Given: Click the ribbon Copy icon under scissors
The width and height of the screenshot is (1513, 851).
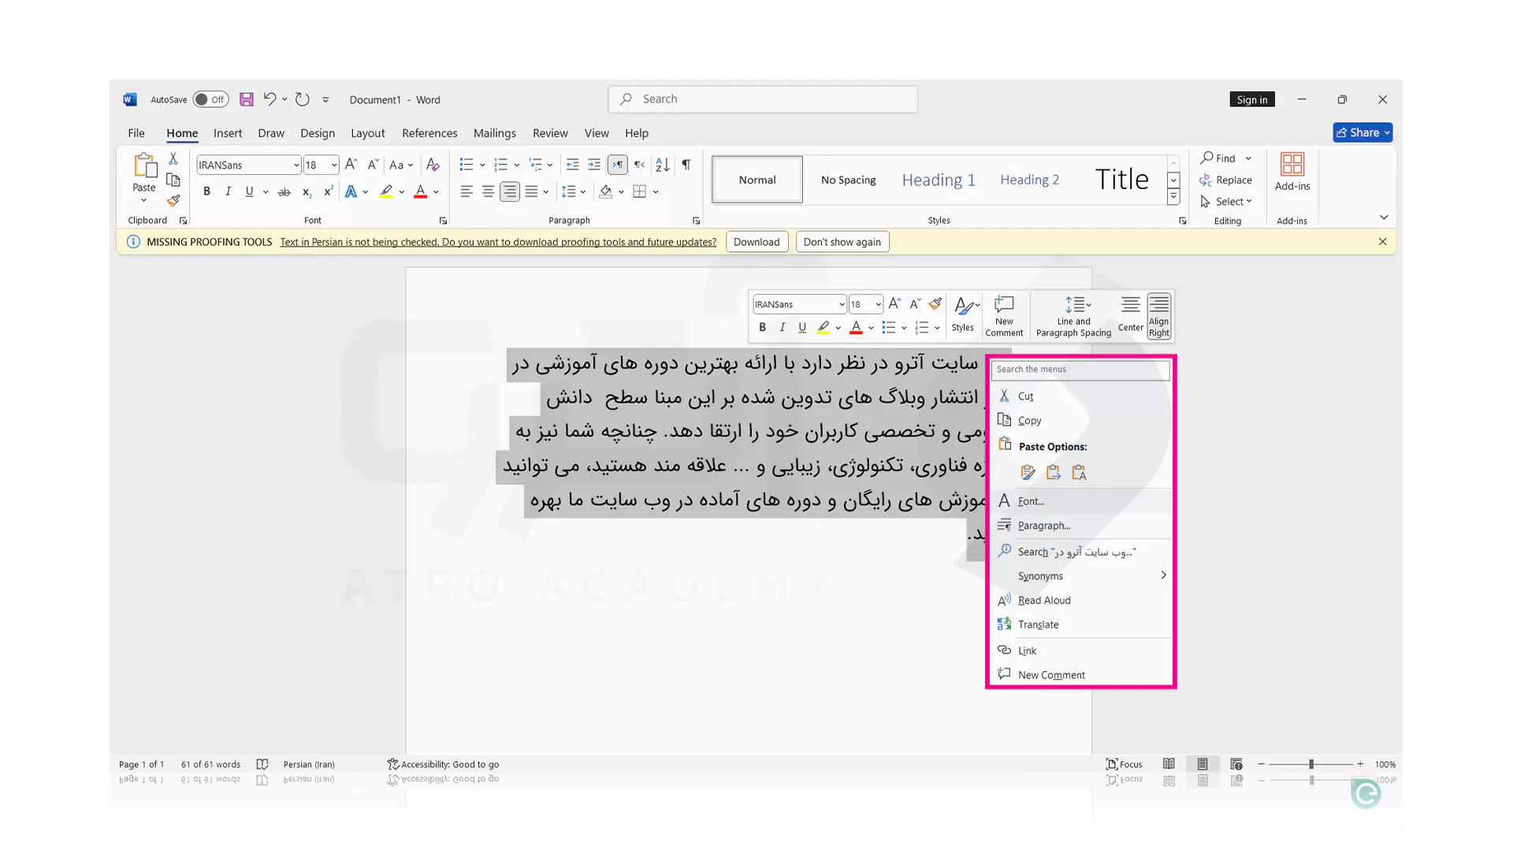Looking at the screenshot, I should tap(173, 180).
